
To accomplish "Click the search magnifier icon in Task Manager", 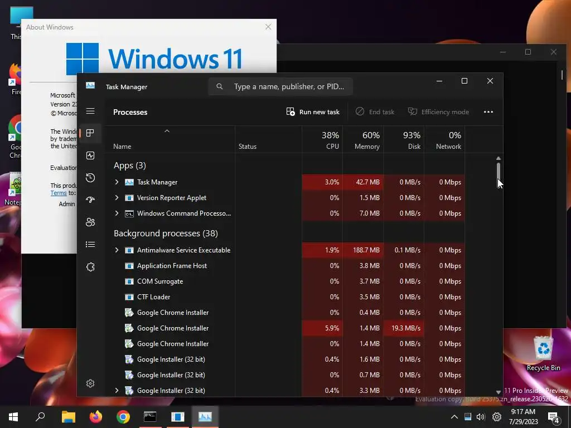I will [220, 86].
